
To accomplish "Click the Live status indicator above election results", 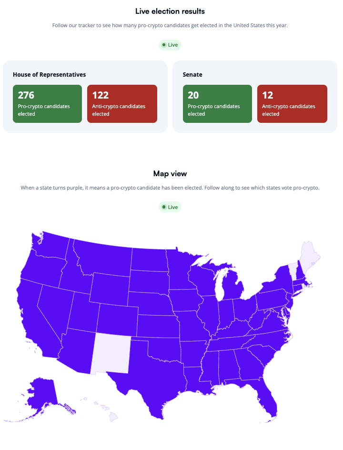I will (x=170, y=44).
